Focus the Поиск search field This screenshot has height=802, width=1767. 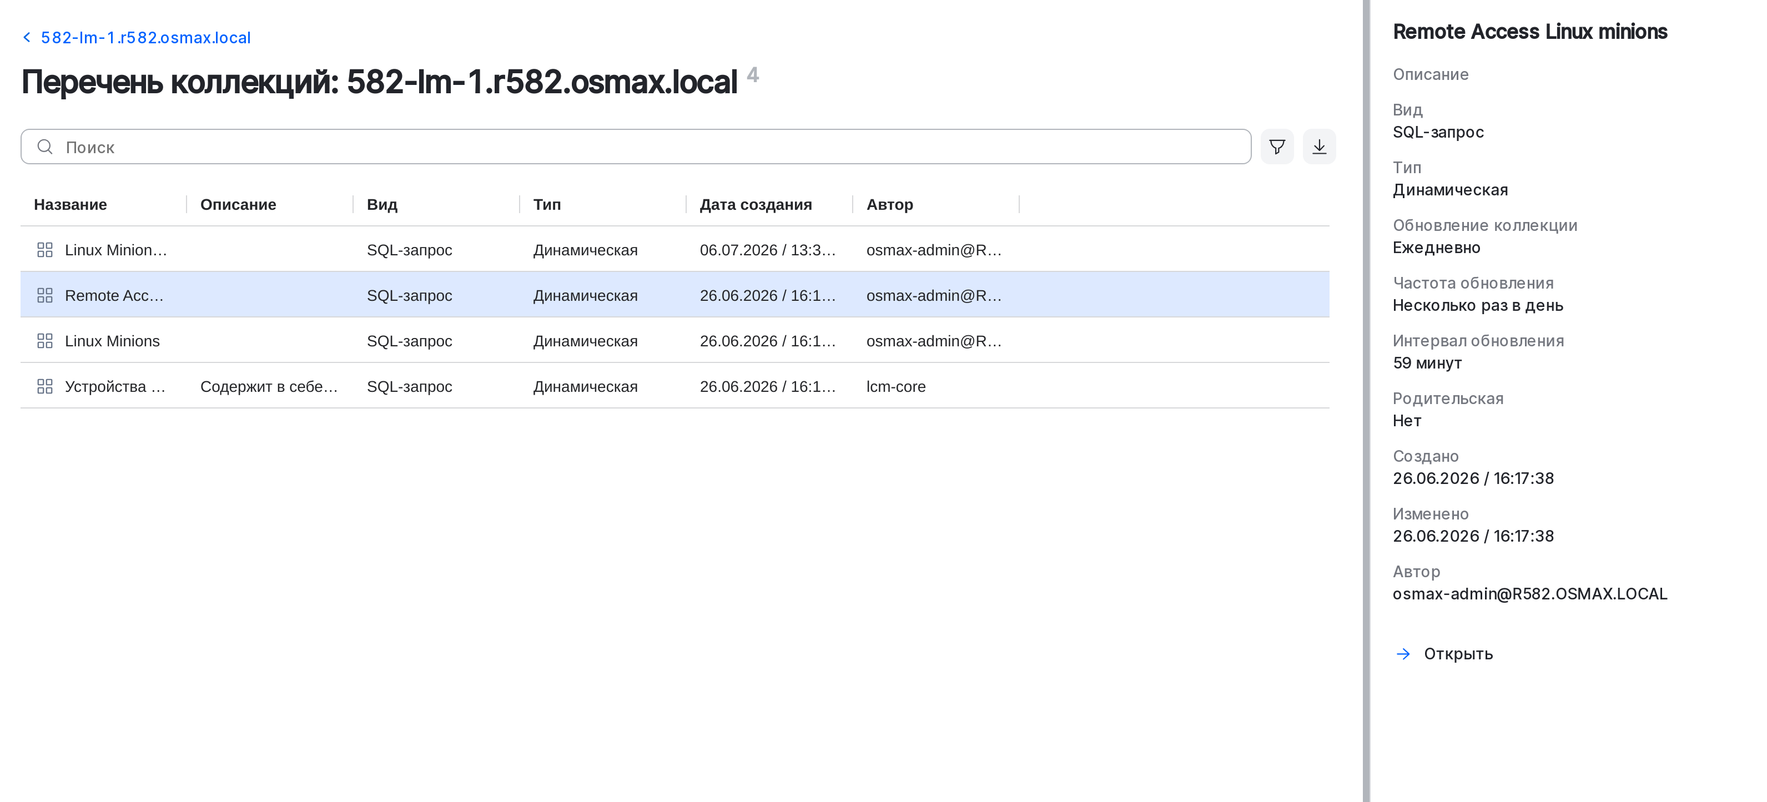pyautogui.click(x=635, y=147)
